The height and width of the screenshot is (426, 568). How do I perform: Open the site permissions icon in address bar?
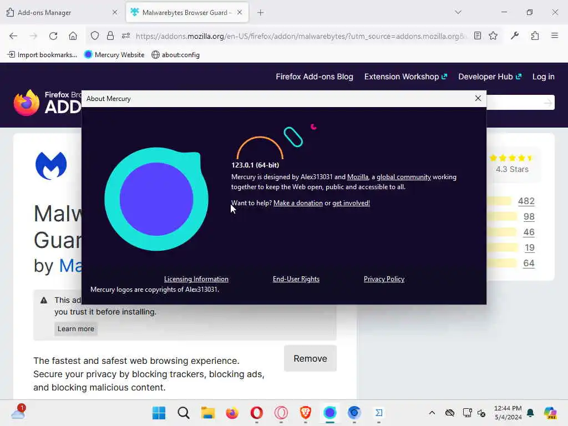126,35
